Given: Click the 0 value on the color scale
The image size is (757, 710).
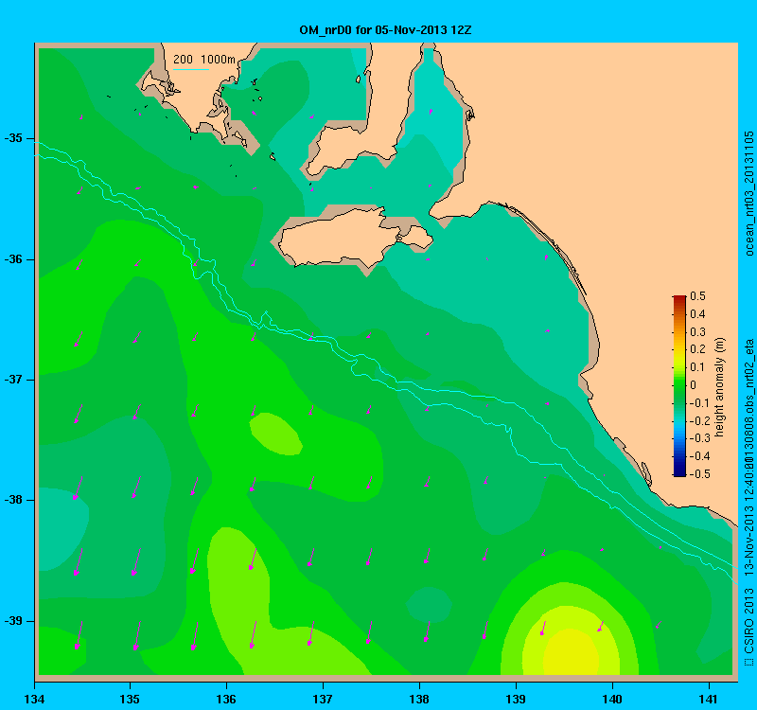Looking at the screenshot, I should click(x=694, y=385).
